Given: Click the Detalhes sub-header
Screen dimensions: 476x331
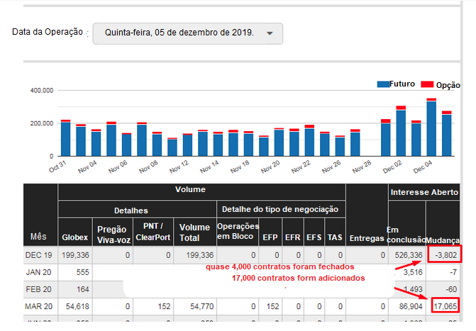Looking at the screenshot, I should click(x=131, y=211).
